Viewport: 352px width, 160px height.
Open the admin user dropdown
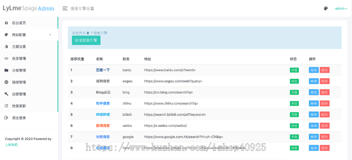(341, 9)
